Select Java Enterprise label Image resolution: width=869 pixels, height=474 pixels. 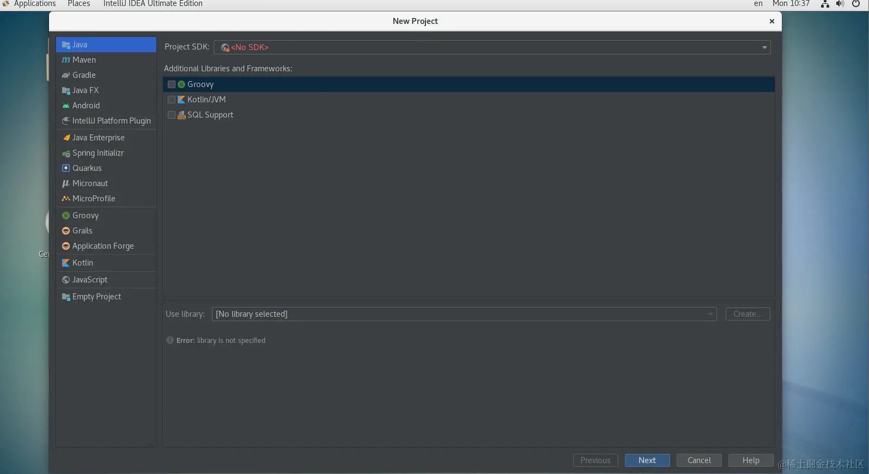[99, 138]
